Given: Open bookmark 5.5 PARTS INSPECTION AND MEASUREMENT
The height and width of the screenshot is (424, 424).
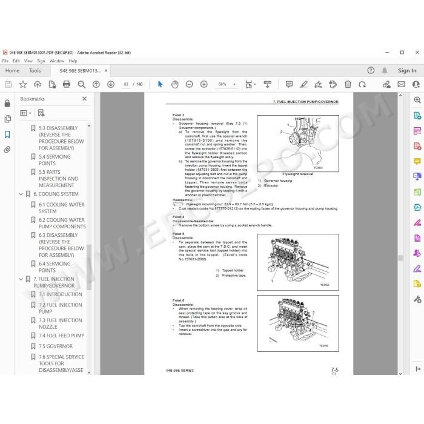Looking at the screenshot, I should (58, 179).
